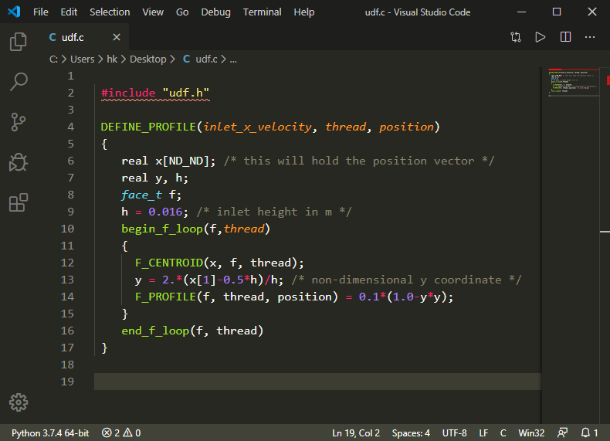Click on F_CENTROID call
Image resolution: width=610 pixels, height=441 pixels.
tap(169, 263)
